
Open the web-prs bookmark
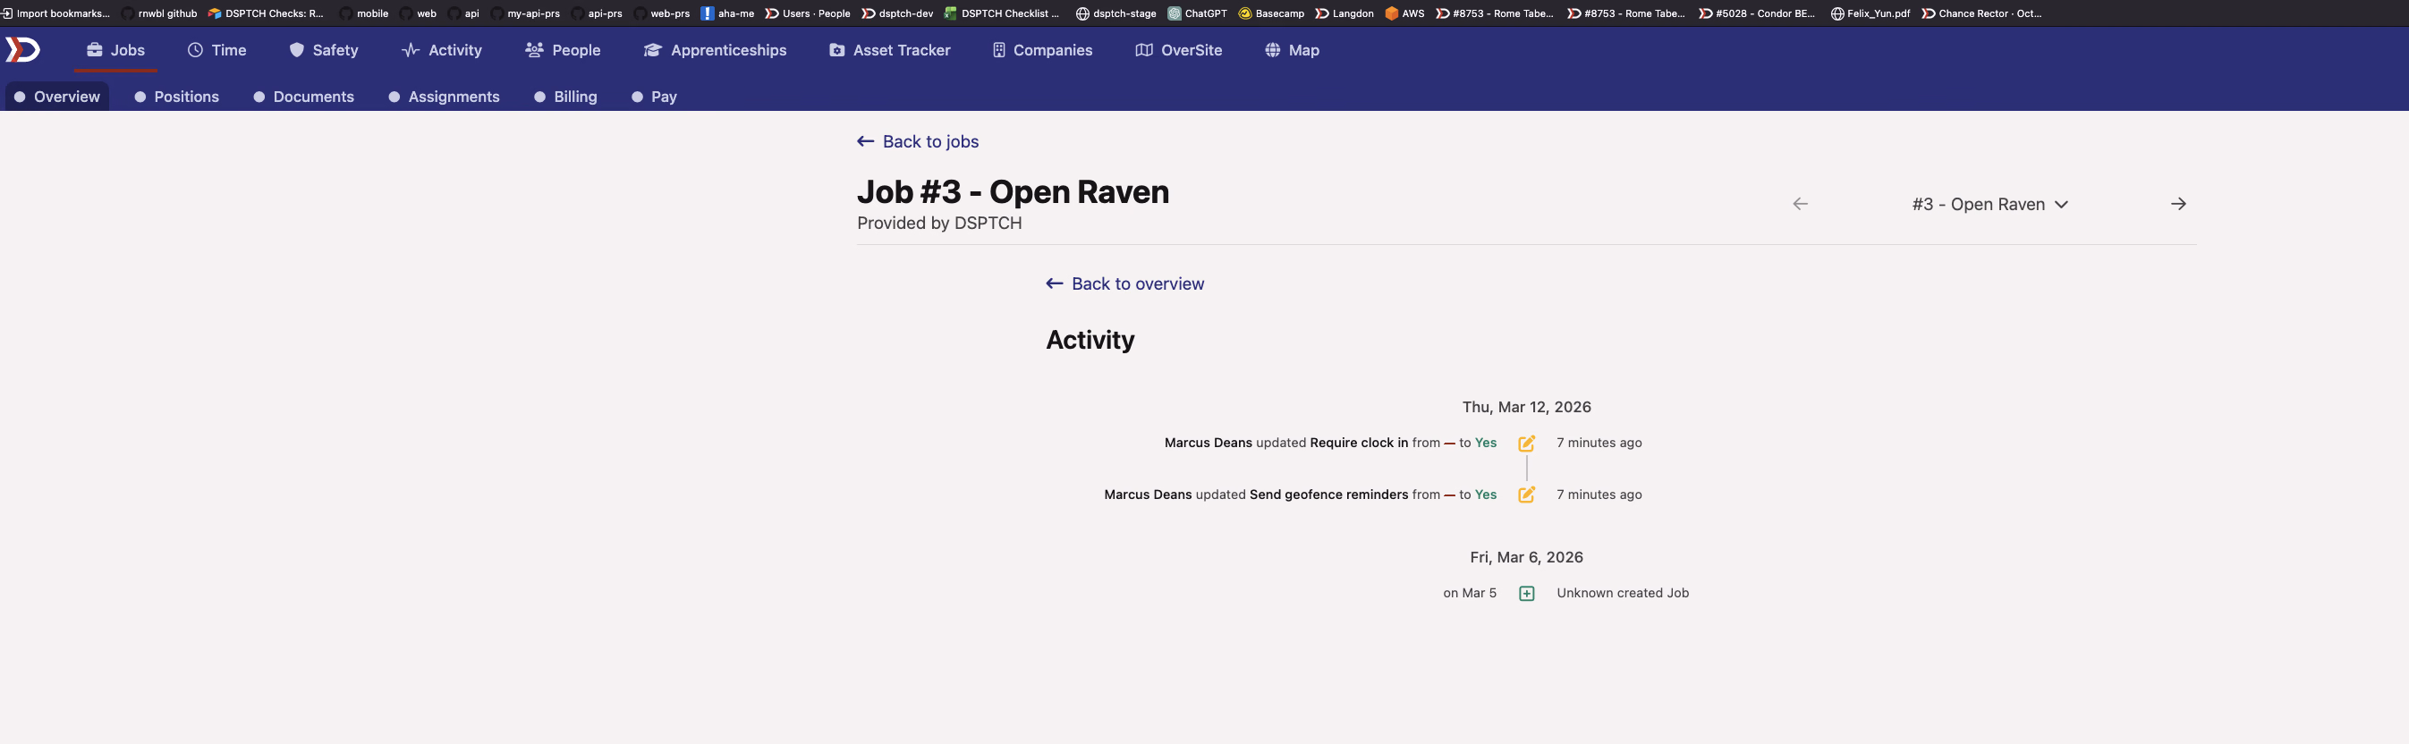[x=661, y=13]
